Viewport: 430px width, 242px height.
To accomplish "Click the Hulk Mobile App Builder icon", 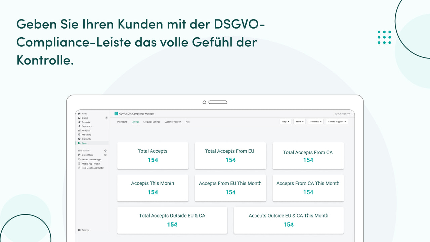I will (x=79, y=168).
